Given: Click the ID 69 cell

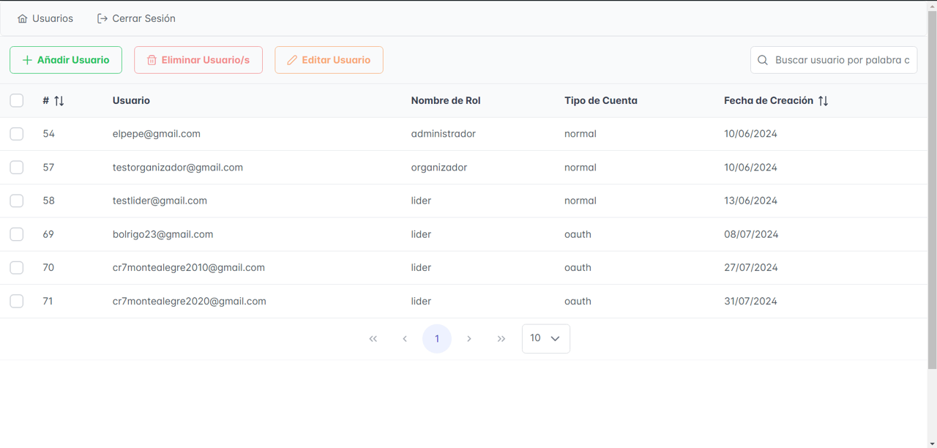Looking at the screenshot, I should click(48, 234).
